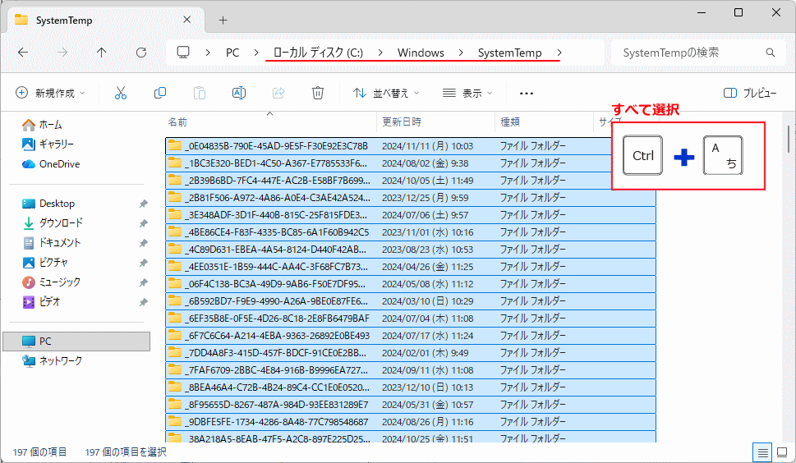Click Windows in the address breadcrumb

tap(421, 53)
